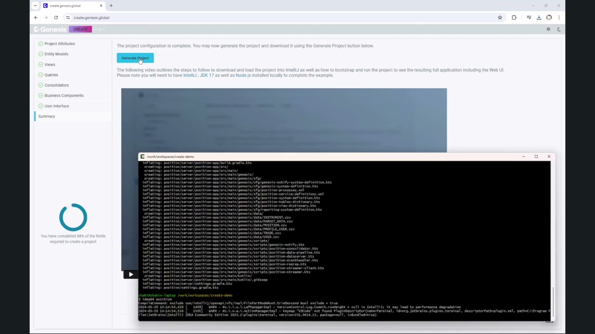Open site information icon in address bar
The image size is (595, 334).
click(68, 18)
